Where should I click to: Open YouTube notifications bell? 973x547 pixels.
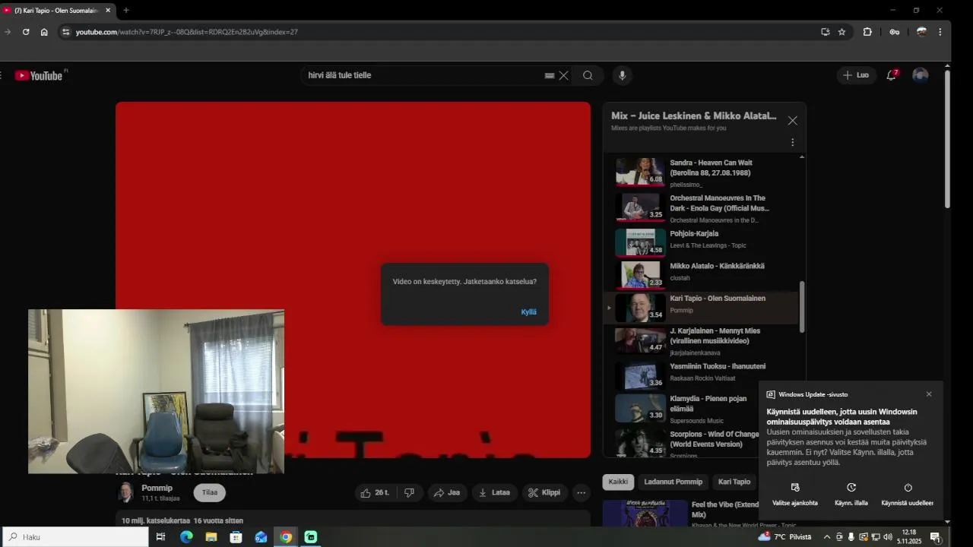pos(892,75)
